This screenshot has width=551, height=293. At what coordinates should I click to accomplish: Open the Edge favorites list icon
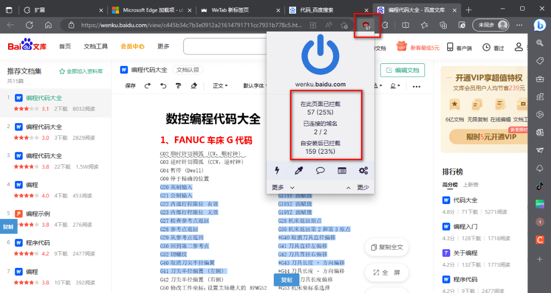[424, 25]
